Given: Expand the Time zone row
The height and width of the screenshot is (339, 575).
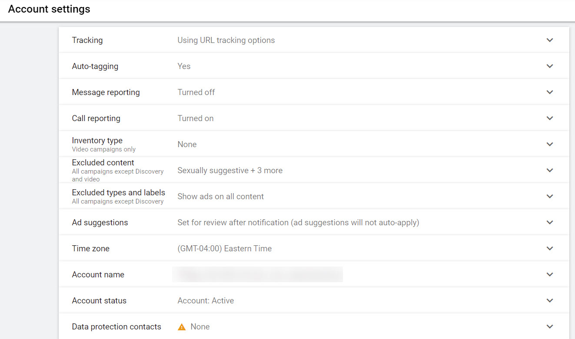Looking at the screenshot, I should click(x=549, y=248).
